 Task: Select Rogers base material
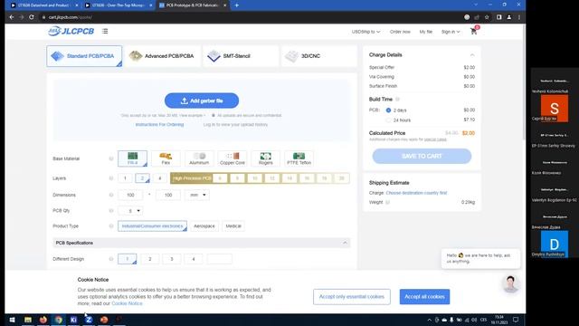265,158
